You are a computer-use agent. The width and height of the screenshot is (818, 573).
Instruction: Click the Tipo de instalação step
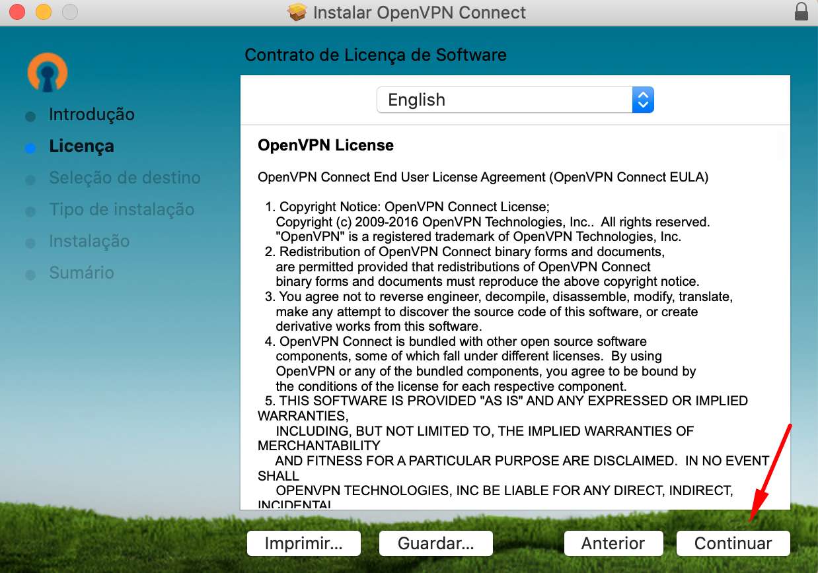(x=122, y=209)
